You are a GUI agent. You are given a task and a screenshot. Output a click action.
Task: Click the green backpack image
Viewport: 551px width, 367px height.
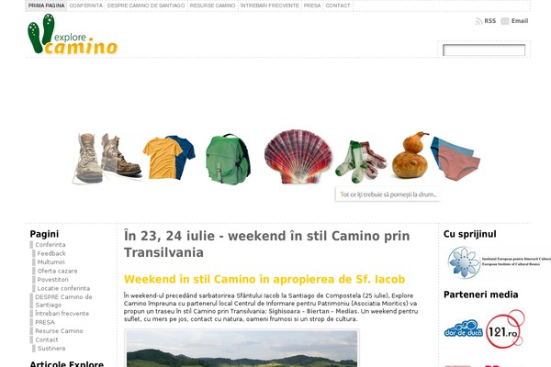click(228, 159)
